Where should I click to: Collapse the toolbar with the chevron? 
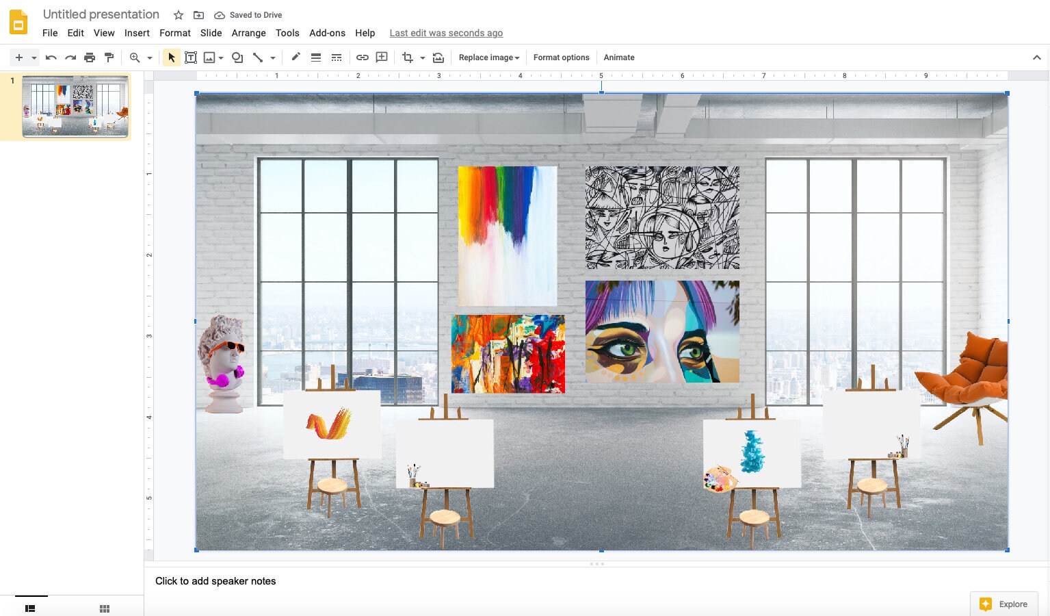pos(1037,57)
